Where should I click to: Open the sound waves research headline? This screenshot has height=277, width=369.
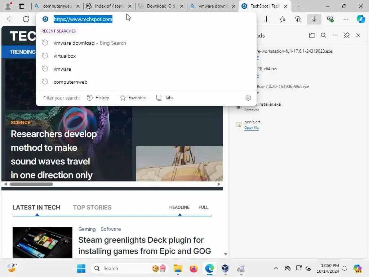(x=54, y=154)
